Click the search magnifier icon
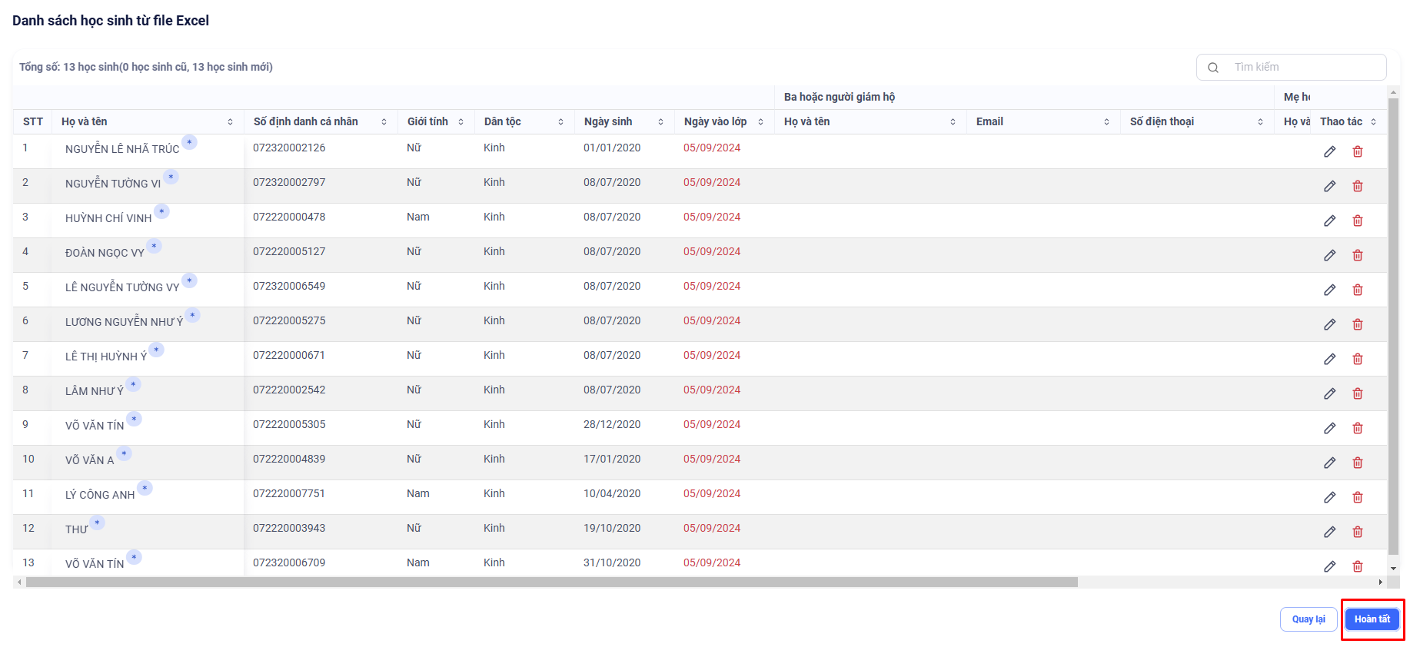 [x=1213, y=68]
